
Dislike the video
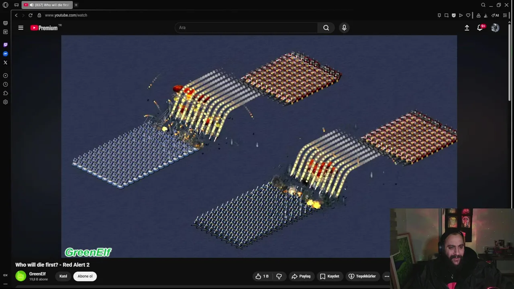tap(279, 276)
